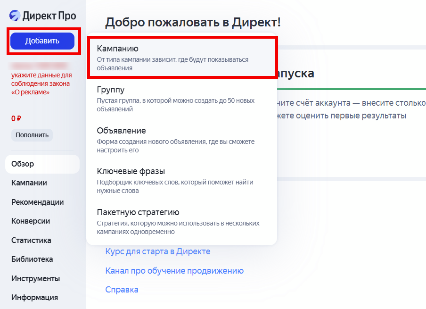
Task: Pick Пакетную стратегию menu entry
Action: [x=181, y=221]
